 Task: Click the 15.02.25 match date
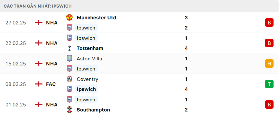coord(16,64)
